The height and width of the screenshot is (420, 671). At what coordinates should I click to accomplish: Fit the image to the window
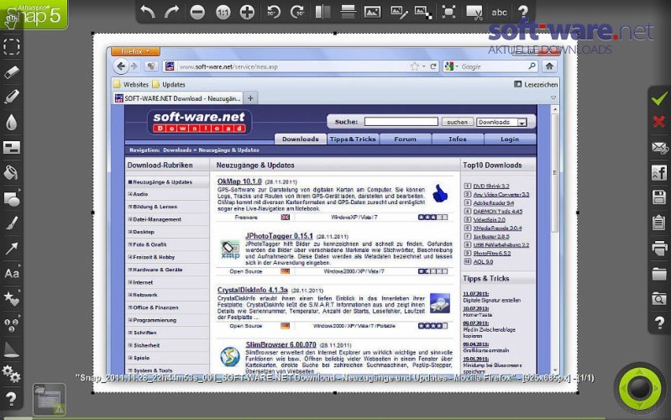tap(448, 12)
